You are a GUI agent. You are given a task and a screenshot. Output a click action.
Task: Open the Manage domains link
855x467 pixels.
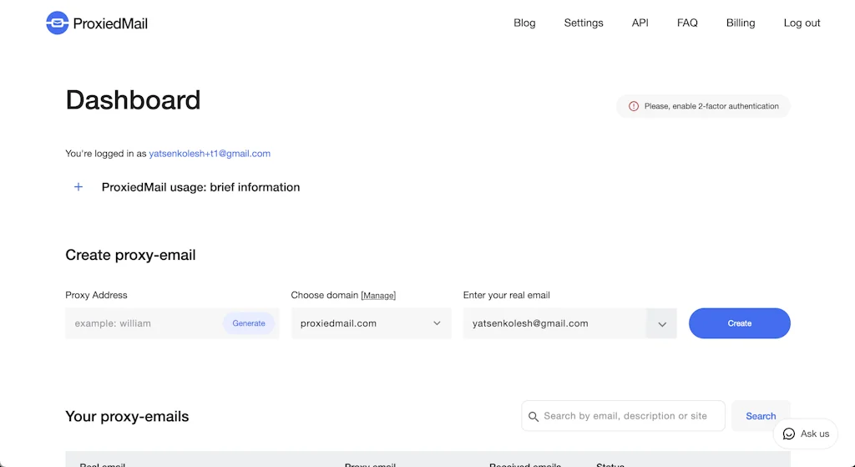pyautogui.click(x=378, y=296)
